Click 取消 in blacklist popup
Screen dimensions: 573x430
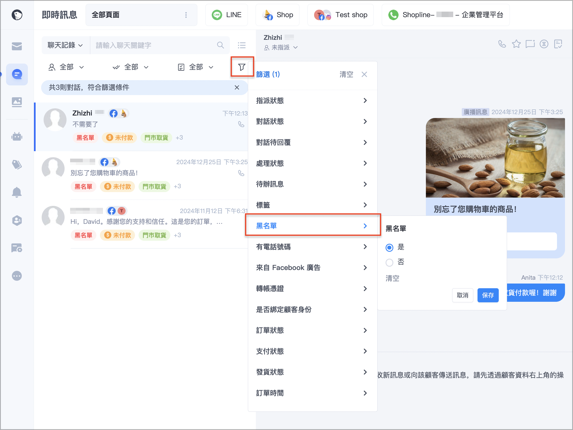463,295
